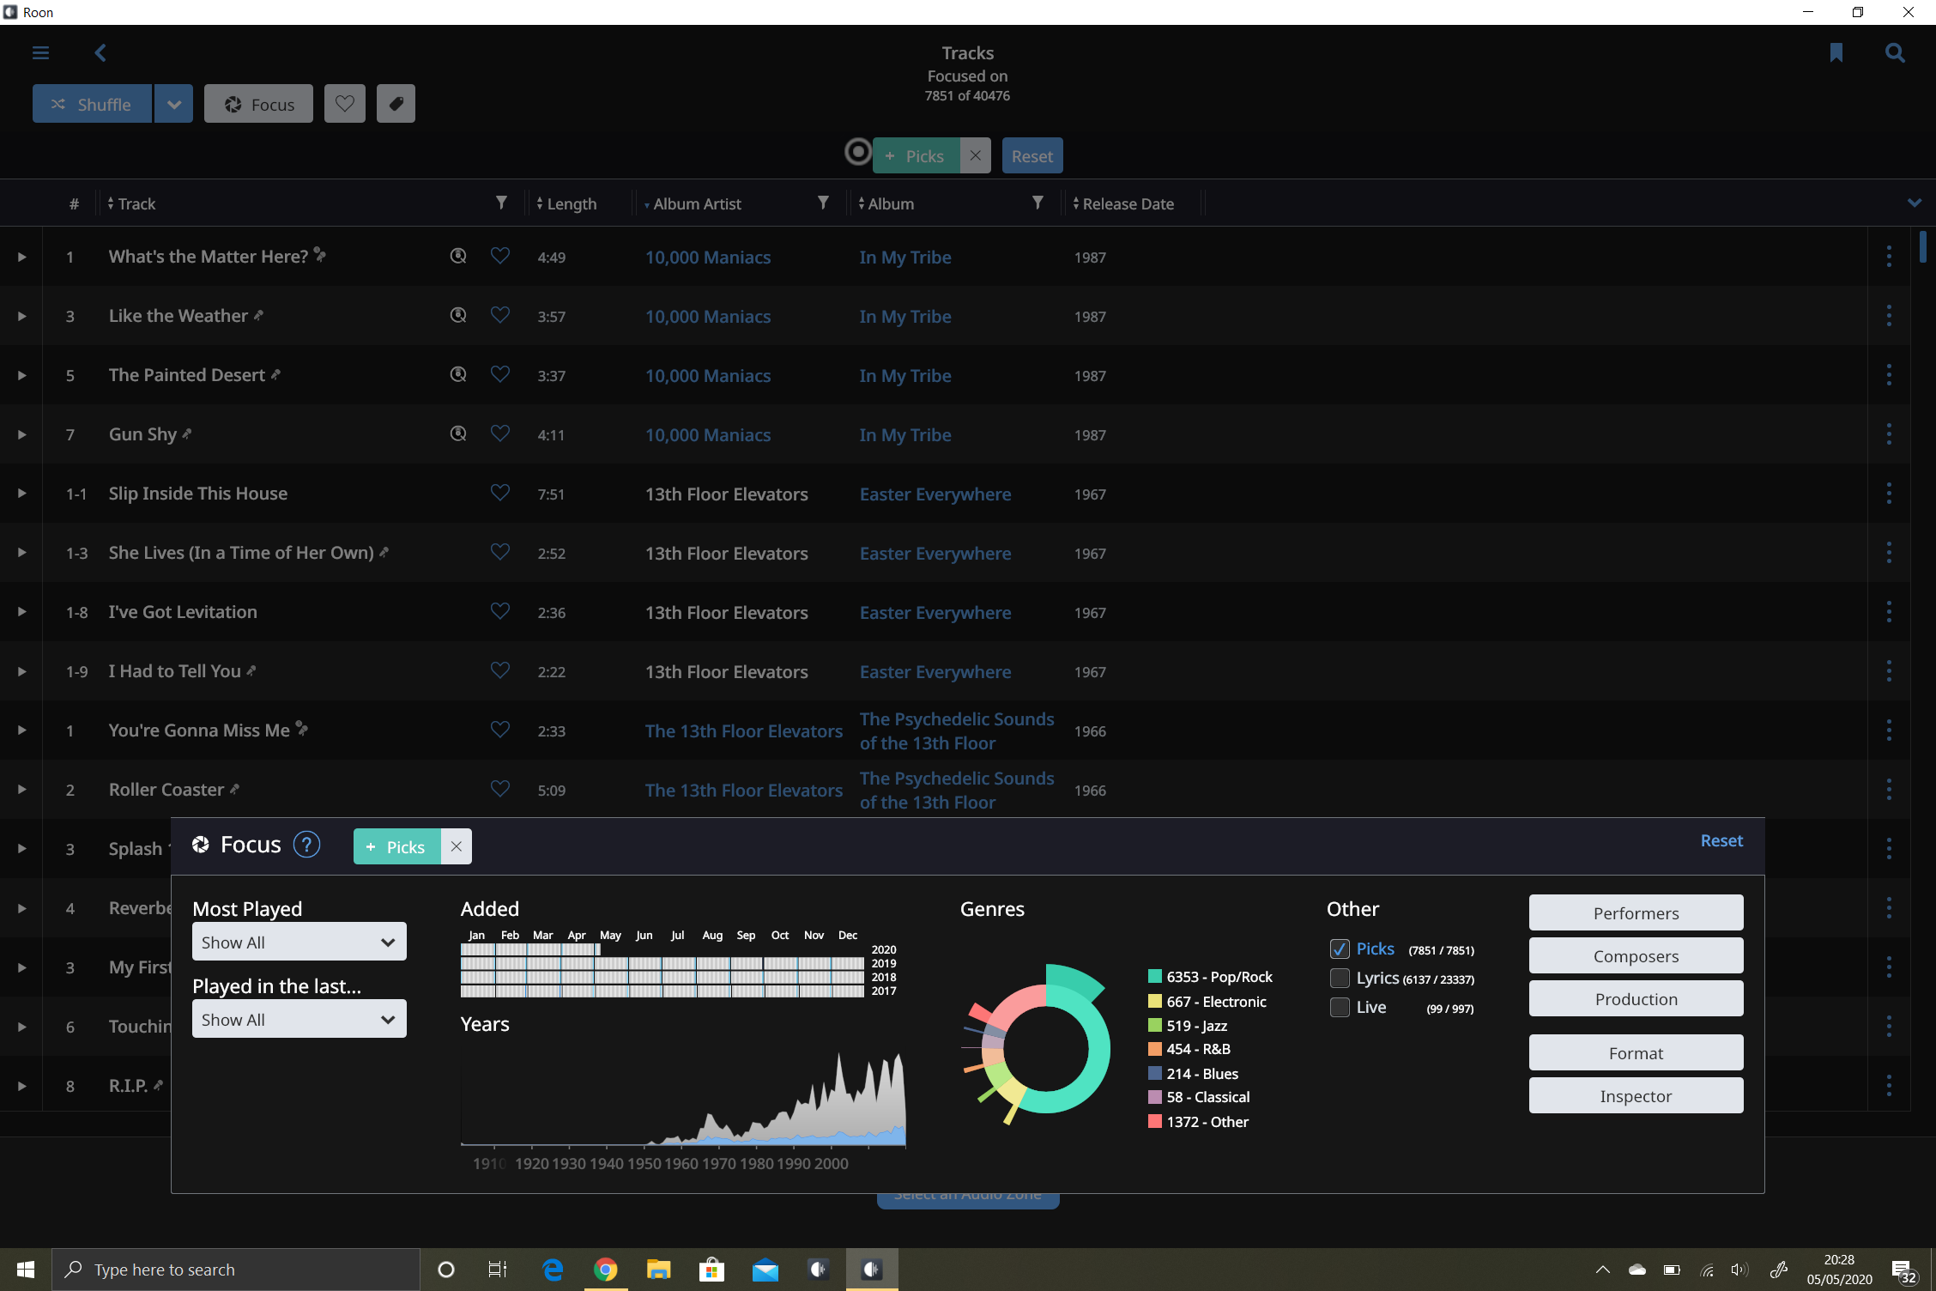Image resolution: width=1936 pixels, height=1291 pixels.
Task: Sort by Track column
Action: [131, 203]
